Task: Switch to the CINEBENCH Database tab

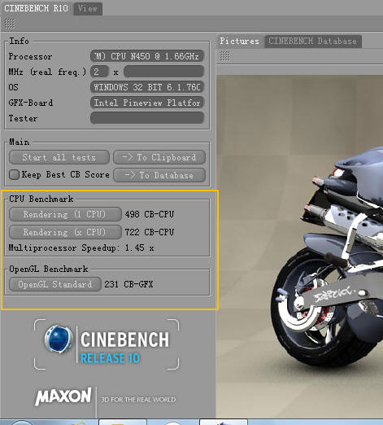Action: [x=312, y=42]
